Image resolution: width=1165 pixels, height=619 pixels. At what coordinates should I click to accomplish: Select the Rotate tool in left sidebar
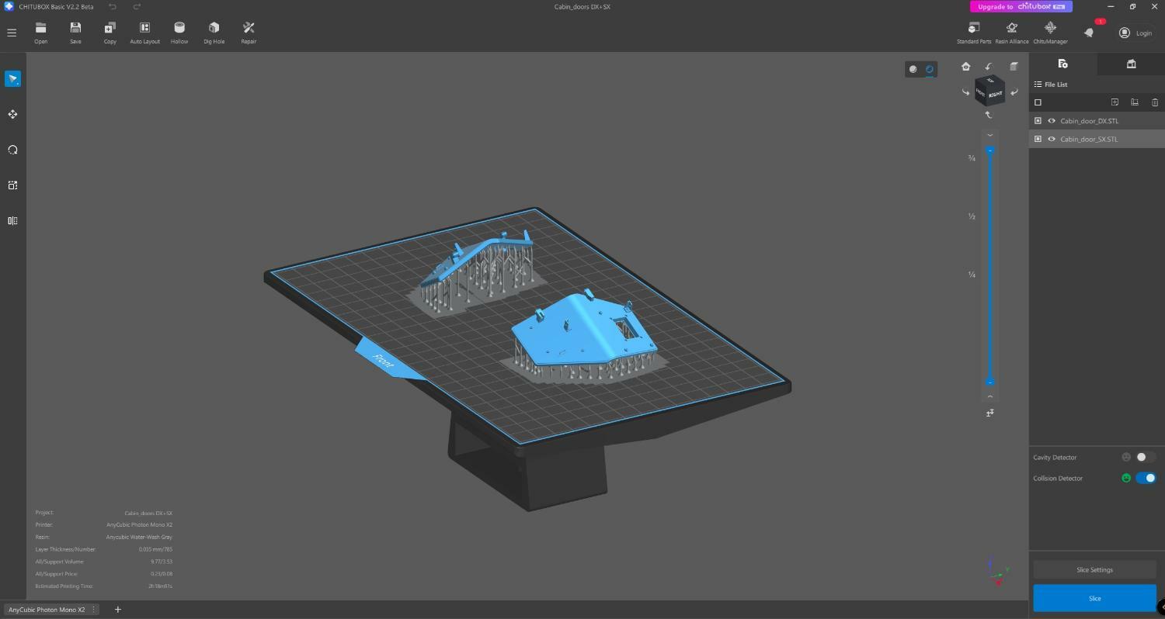click(12, 150)
